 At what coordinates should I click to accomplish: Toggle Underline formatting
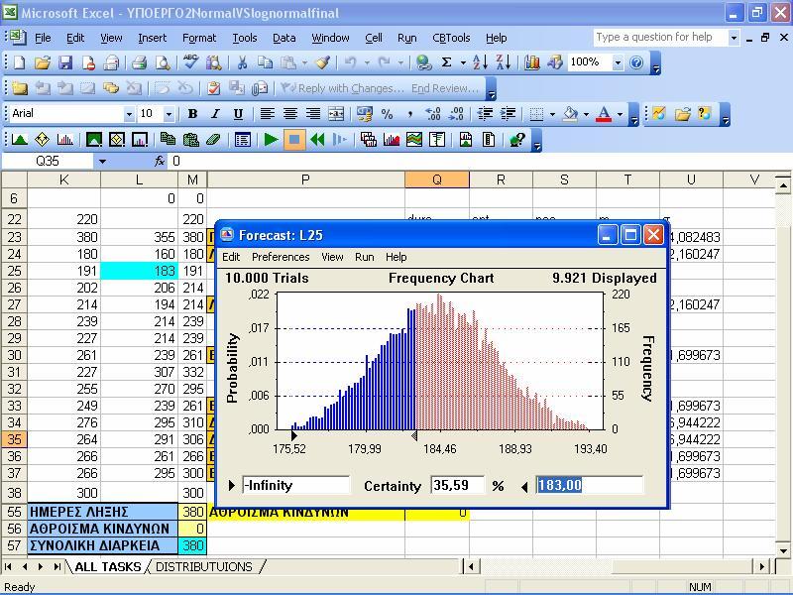coord(238,114)
